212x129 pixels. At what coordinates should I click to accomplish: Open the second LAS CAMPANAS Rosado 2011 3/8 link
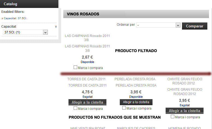87,48
